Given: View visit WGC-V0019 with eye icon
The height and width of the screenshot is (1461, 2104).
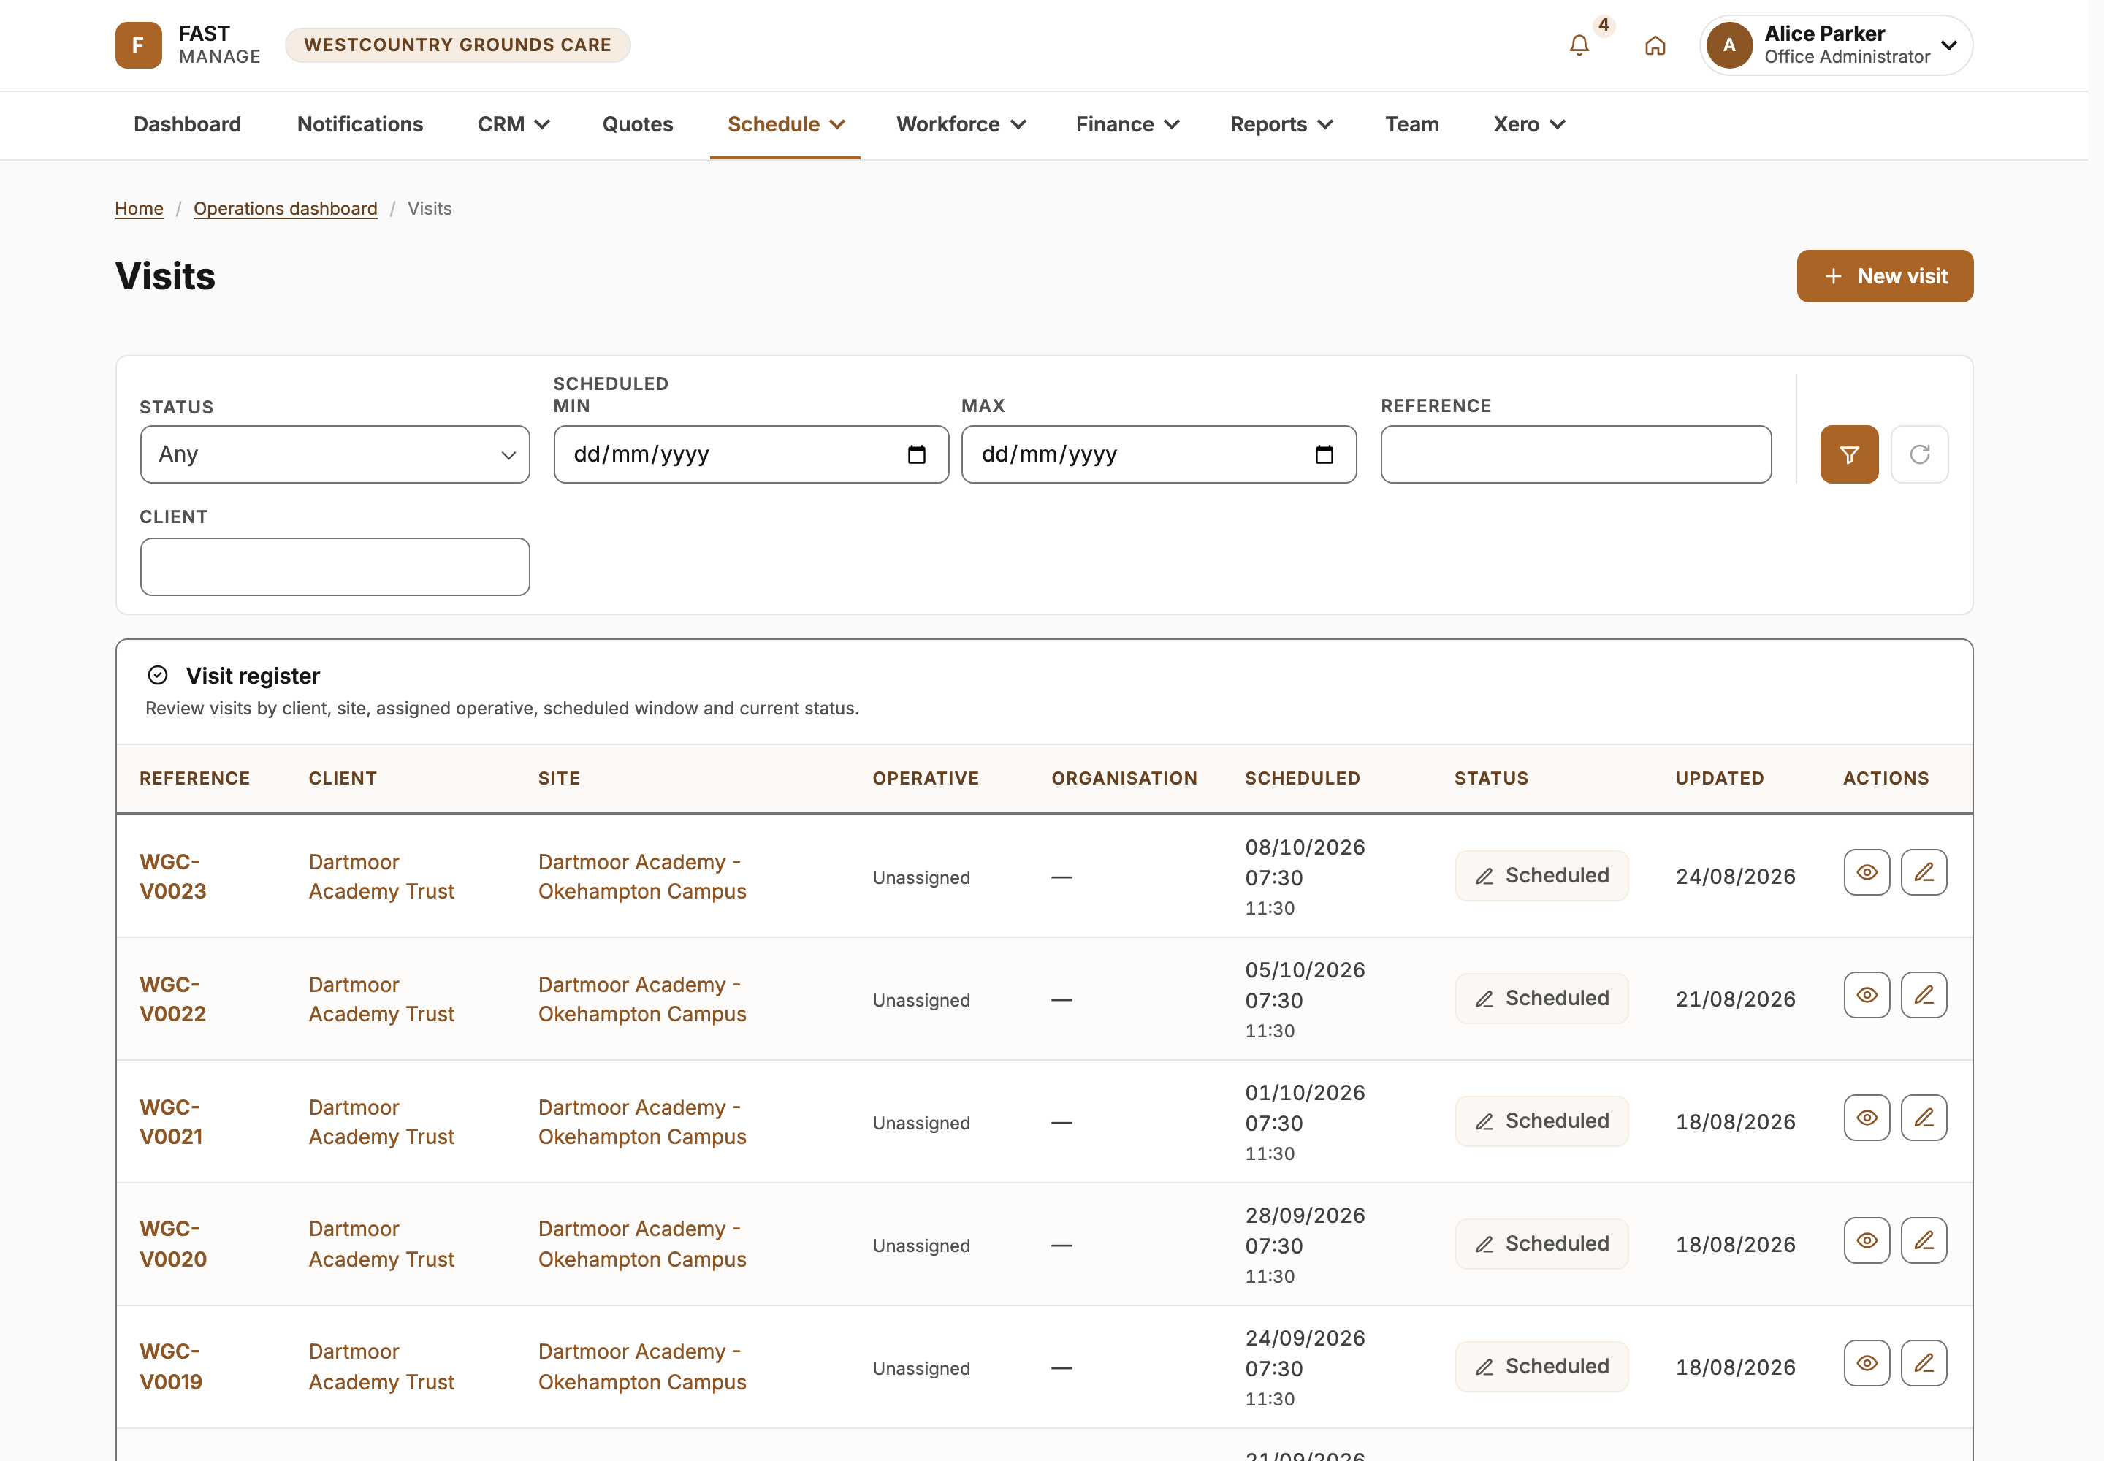Looking at the screenshot, I should 1867,1363.
